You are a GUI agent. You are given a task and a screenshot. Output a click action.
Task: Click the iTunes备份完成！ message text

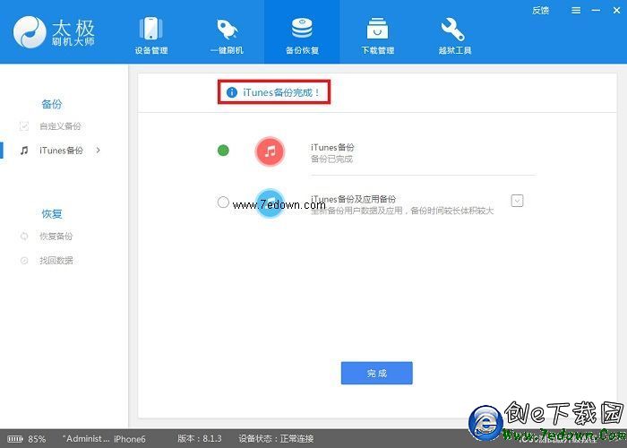point(281,92)
